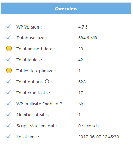133x148 pixels.
Task: Click the checkmark icon next to Total options
Action: tap(9, 81)
